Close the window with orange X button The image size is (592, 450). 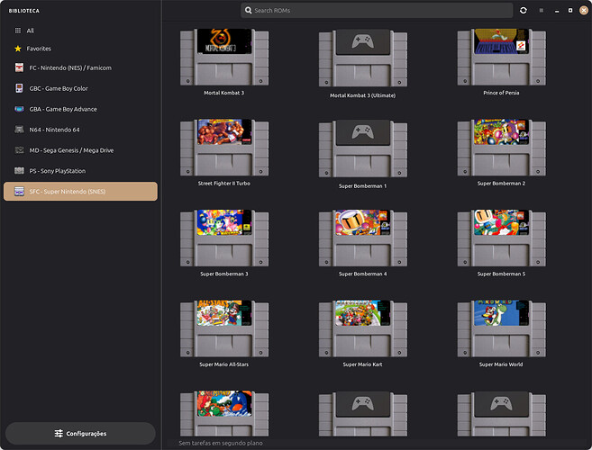[584, 11]
